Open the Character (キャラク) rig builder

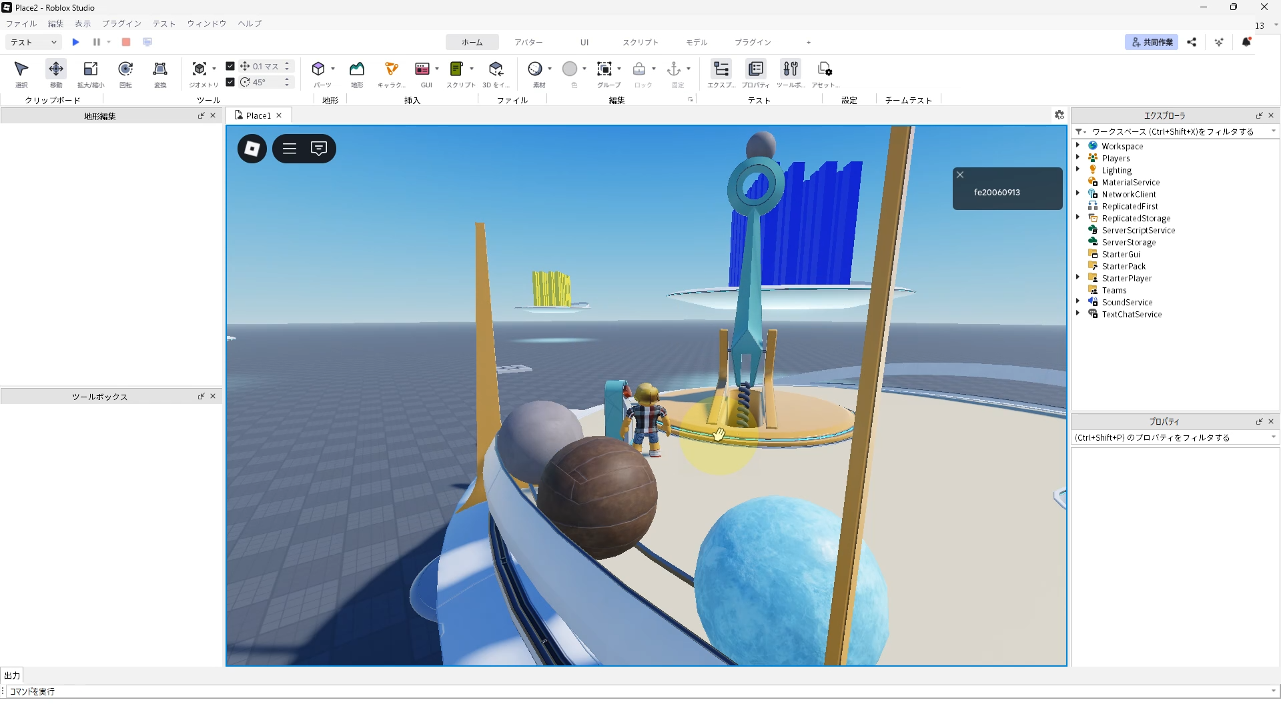coord(392,69)
